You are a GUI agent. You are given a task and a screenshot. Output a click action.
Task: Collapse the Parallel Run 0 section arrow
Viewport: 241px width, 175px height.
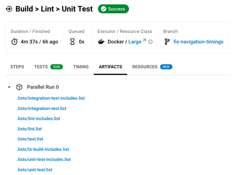pyautogui.click(x=9, y=87)
